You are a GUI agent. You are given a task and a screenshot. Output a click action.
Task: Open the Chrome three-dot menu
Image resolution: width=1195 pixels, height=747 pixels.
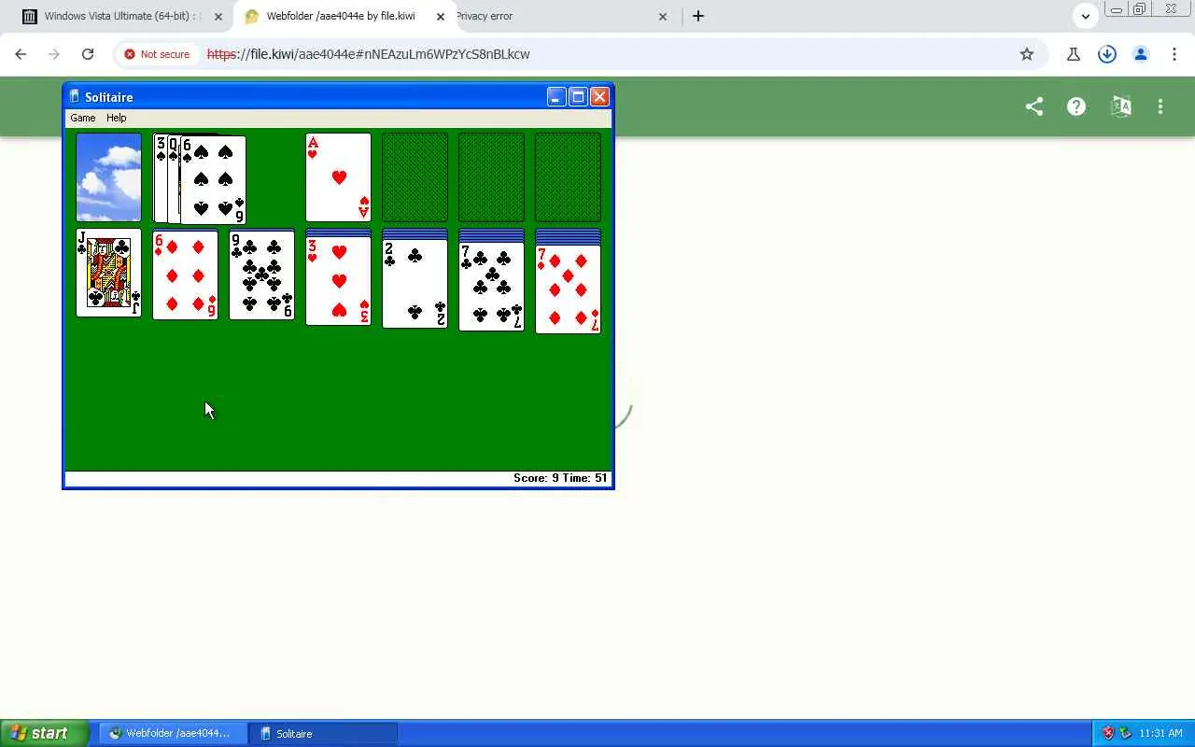click(x=1174, y=54)
